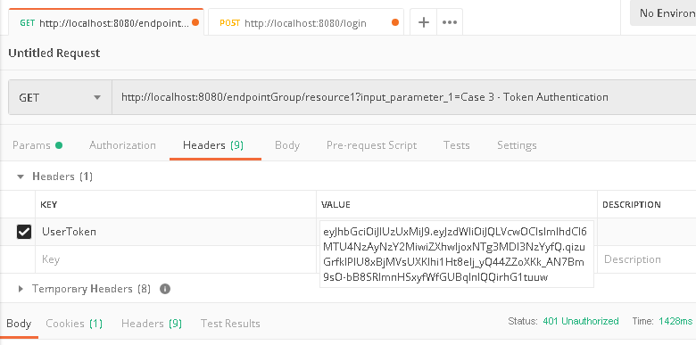
Task: Open the No Environment dropdown
Action: tap(663, 13)
